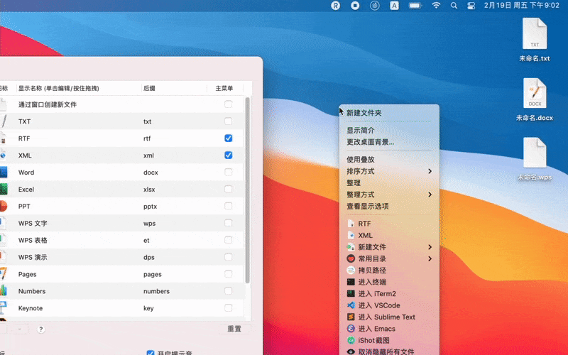Screen dimensions: 568x355
Task: Check the WPS 文字 main menu checkbox
Action: [x=228, y=223]
